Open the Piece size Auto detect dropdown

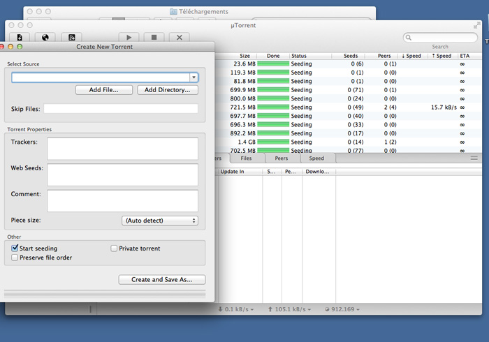(x=160, y=221)
